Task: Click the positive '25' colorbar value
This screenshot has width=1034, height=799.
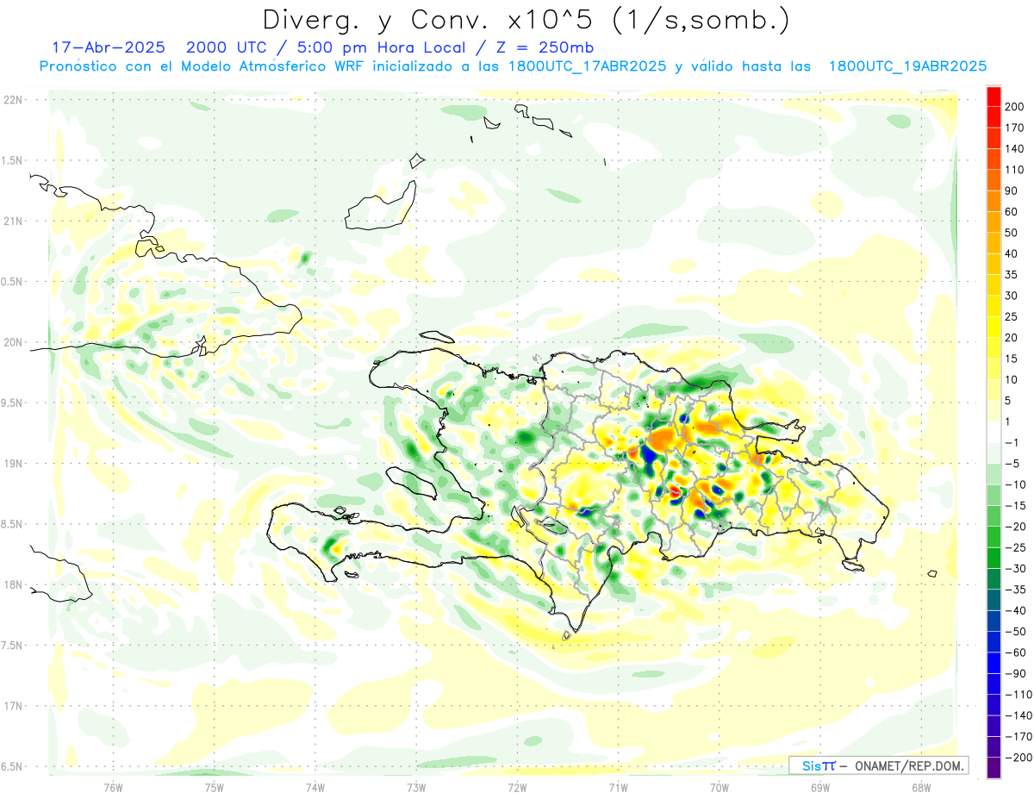Action: click(1012, 316)
